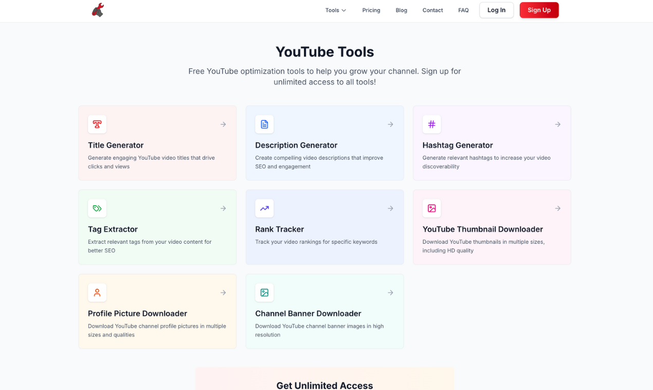The height and width of the screenshot is (390, 653).
Task: Go to the Blog page
Action: [402, 10]
